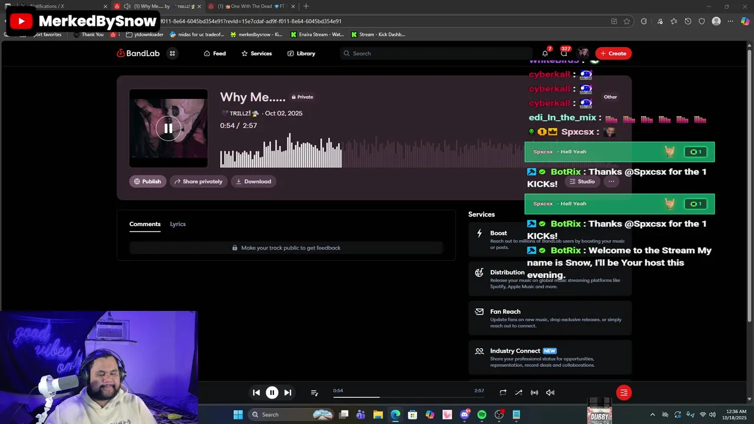Viewport: 754px width, 424px height.
Task: Open the Services menu
Action: (x=256, y=54)
